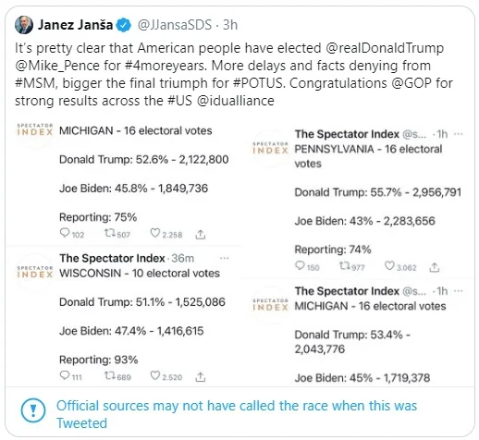Click the Spectator Index logo beside Wisconsin tweet
Screen dimensions: 479x440
34,271
